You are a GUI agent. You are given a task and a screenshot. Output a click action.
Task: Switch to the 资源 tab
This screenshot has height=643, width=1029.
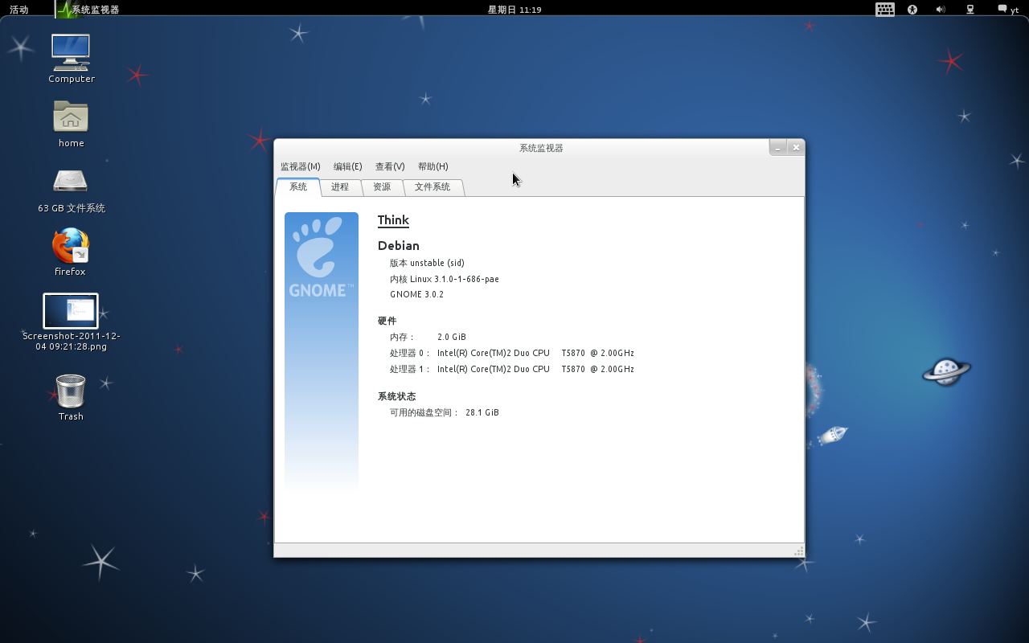coord(382,186)
